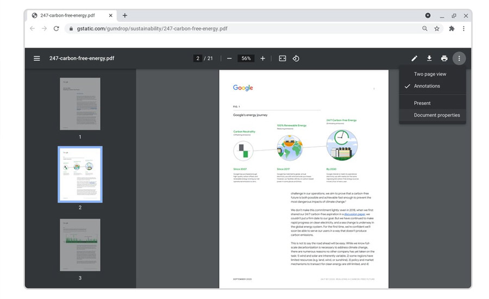Print the PDF document

pyautogui.click(x=444, y=58)
